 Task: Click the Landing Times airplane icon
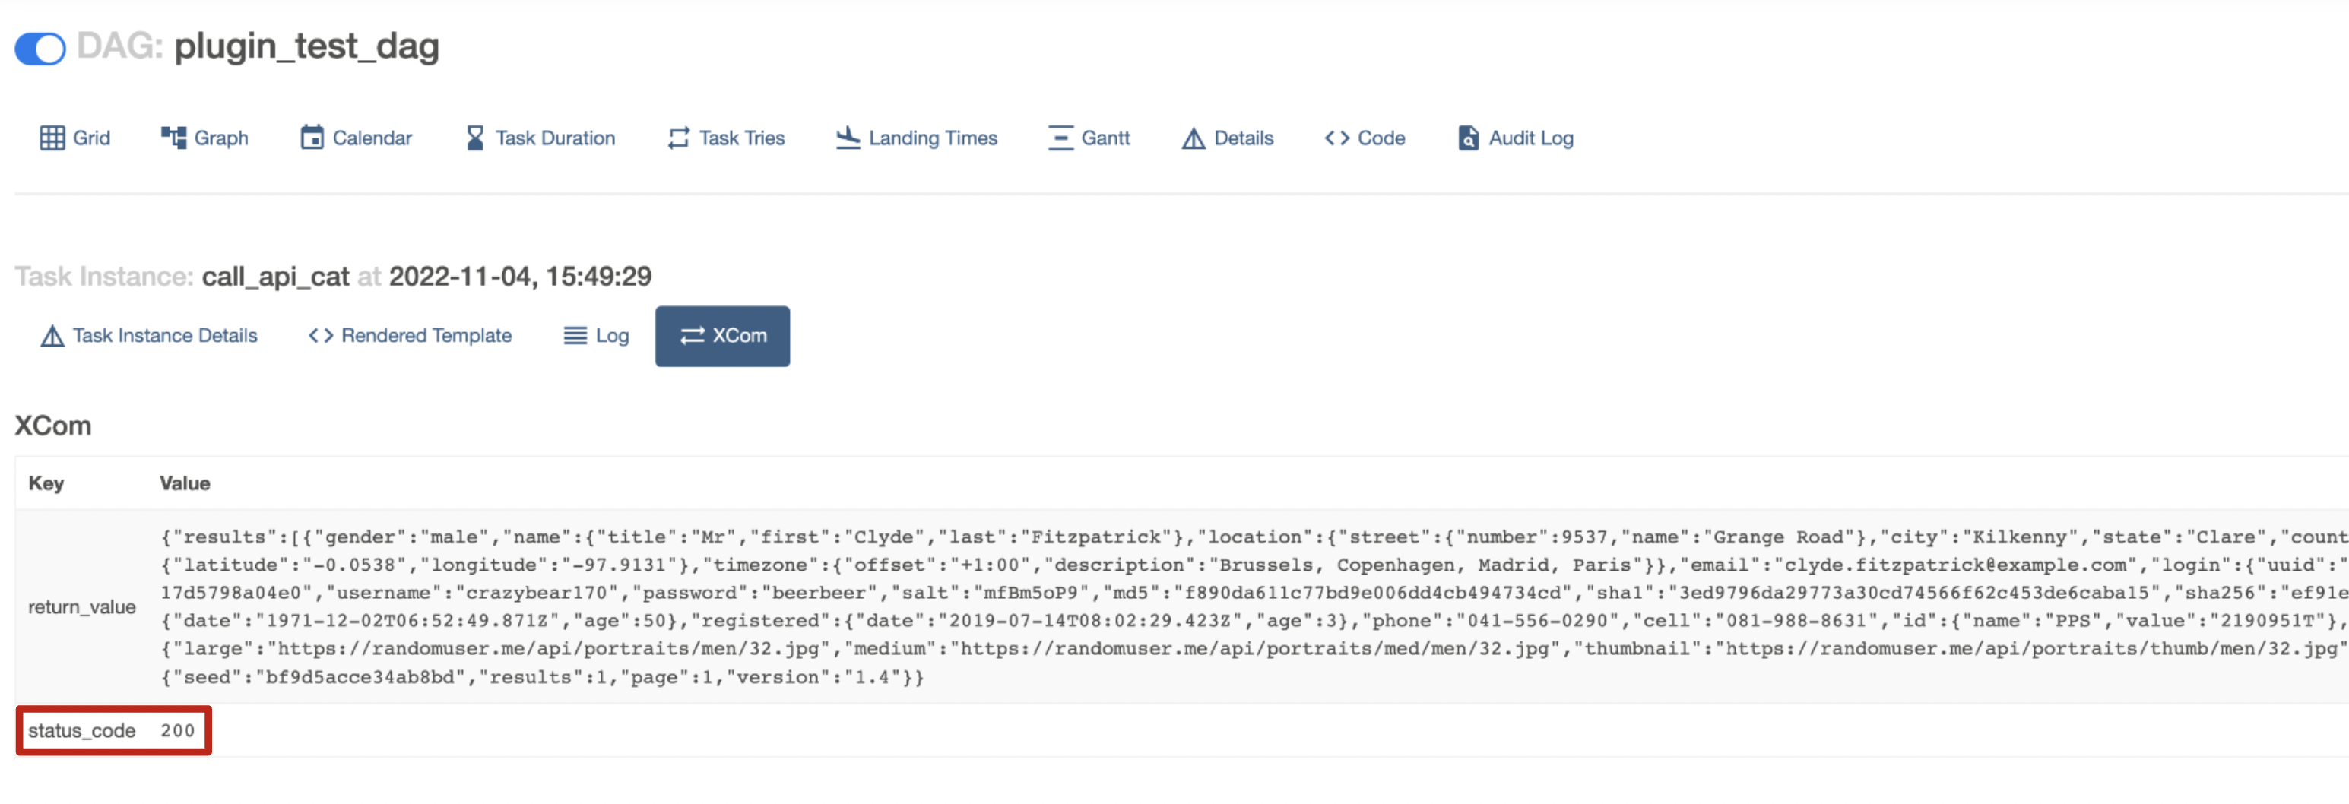coord(848,137)
